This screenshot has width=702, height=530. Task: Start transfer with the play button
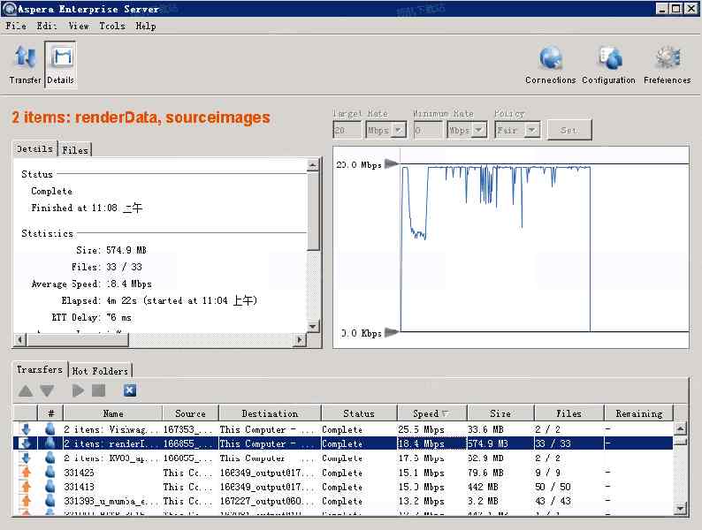pyautogui.click(x=78, y=390)
